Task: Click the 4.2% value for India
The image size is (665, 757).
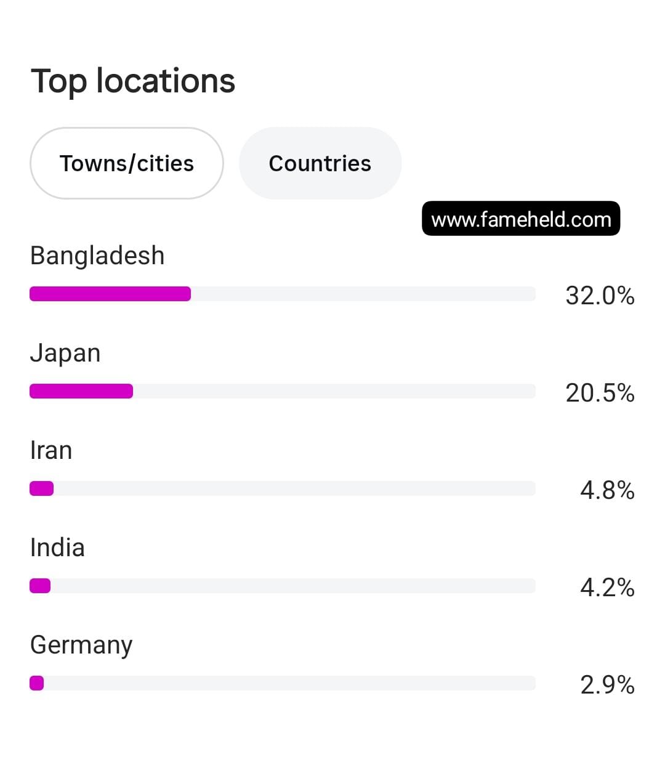Action: tap(607, 588)
